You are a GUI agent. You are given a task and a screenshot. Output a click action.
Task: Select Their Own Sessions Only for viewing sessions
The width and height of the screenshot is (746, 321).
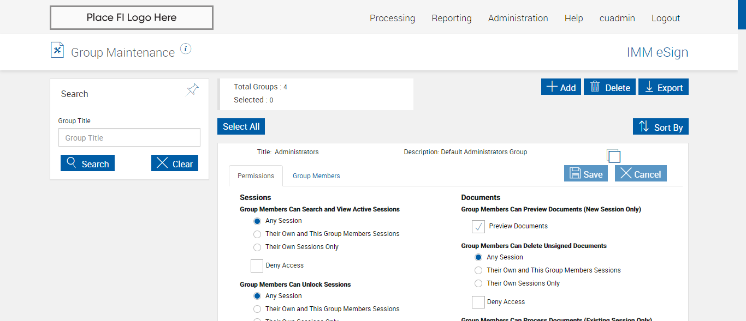pyautogui.click(x=257, y=247)
